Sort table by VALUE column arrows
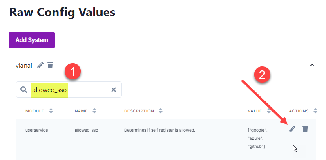326x160 pixels. click(x=269, y=111)
